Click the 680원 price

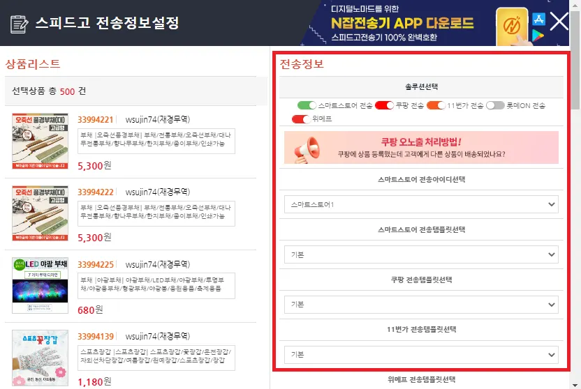[90, 310]
